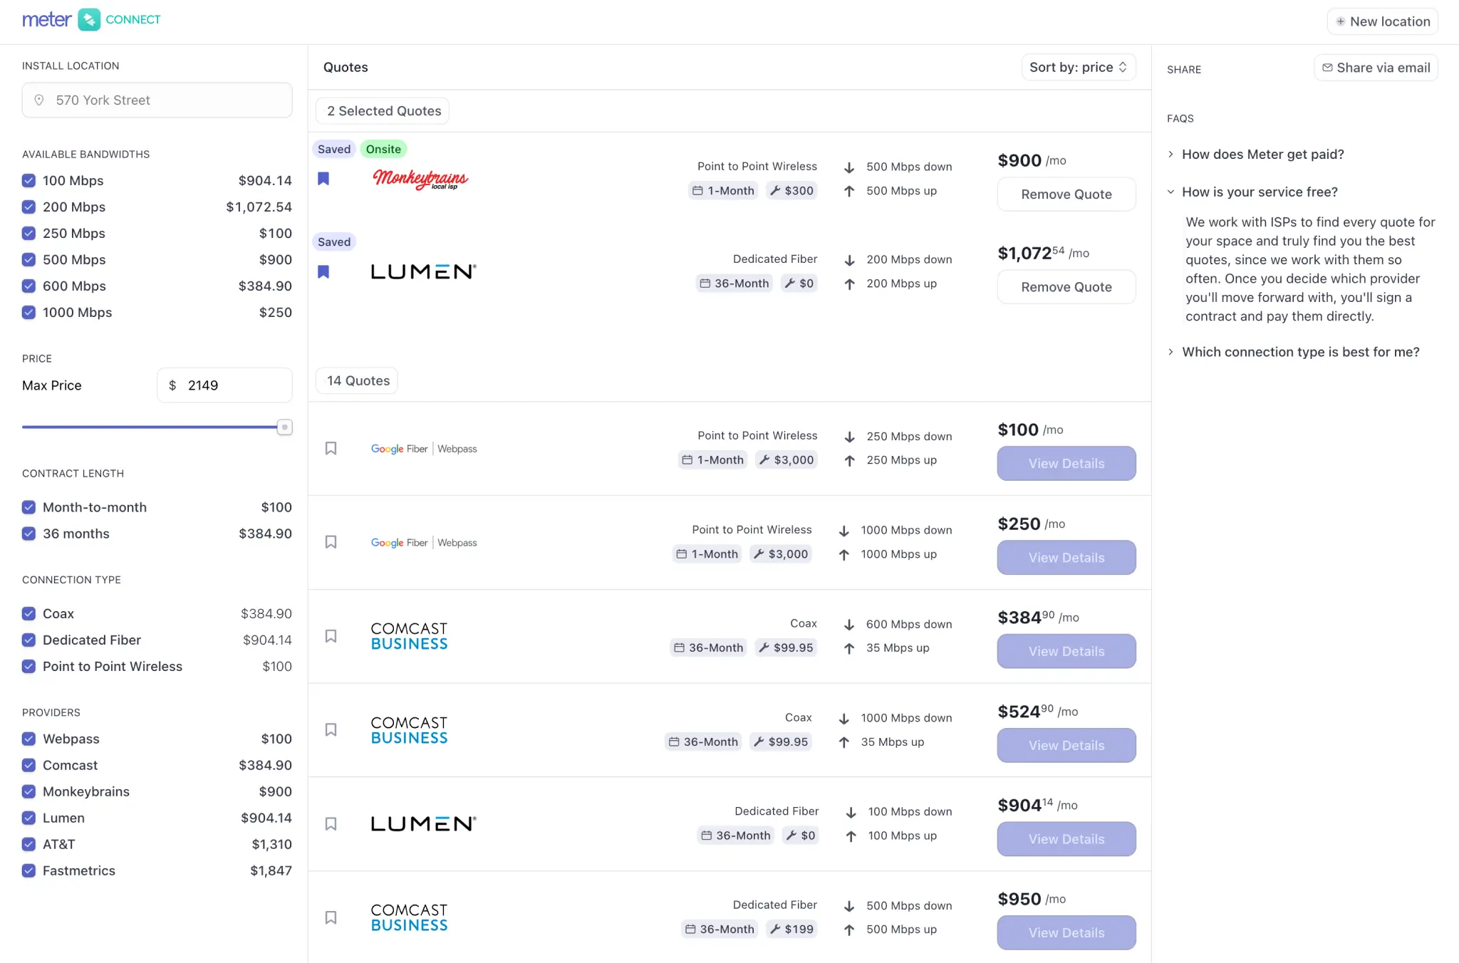Uncheck the Fastmetrics provider filter
The height and width of the screenshot is (963, 1459).
pyautogui.click(x=28, y=870)
